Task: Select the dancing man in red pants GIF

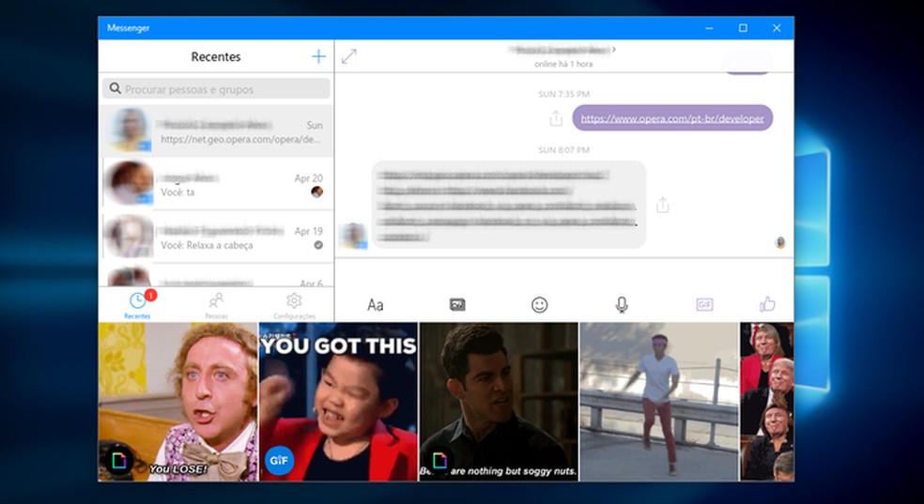Action: [x=659, y=402]
